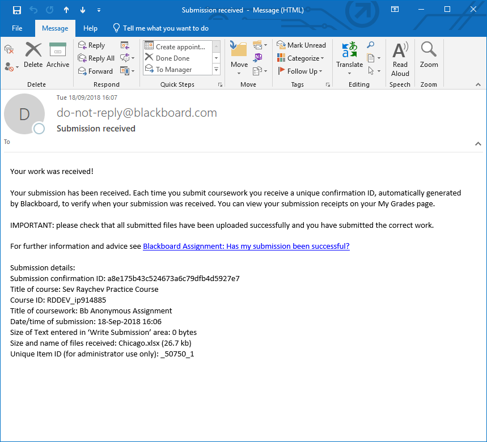Go to the next item with the down arrow
Image resolution: width=487 pixels, height=442 pixels.
point(83,10)
